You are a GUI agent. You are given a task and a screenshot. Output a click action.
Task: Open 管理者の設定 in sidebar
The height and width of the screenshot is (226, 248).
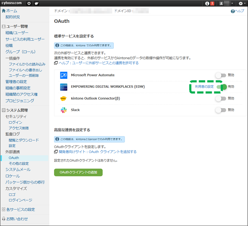point(16,82)
